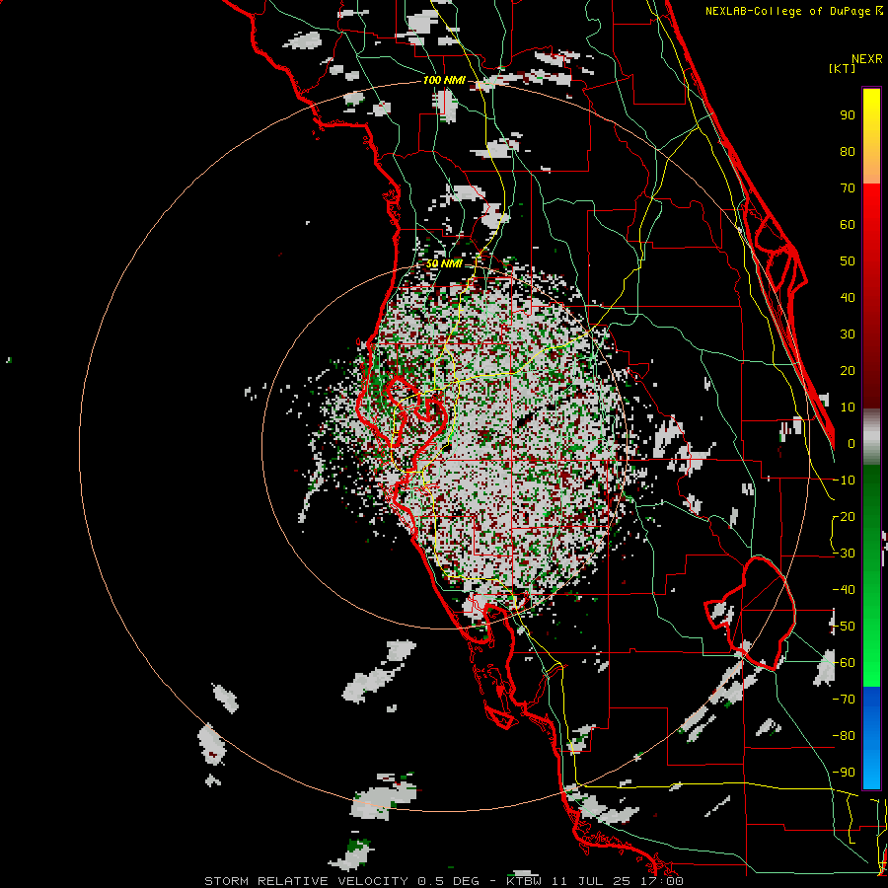Click the "100 NMI" range ring label
888x888 pixels.
tap(444, 80)
